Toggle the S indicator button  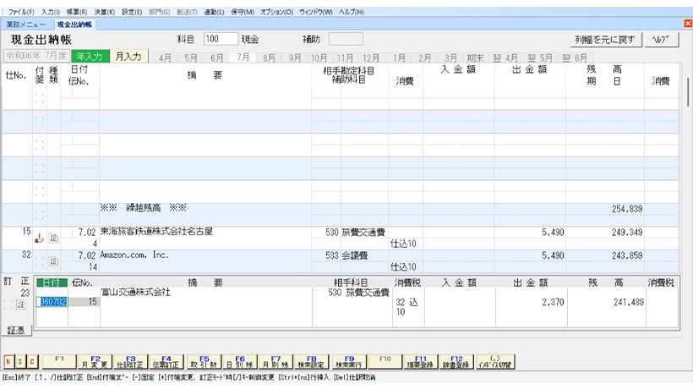[20, 361]
